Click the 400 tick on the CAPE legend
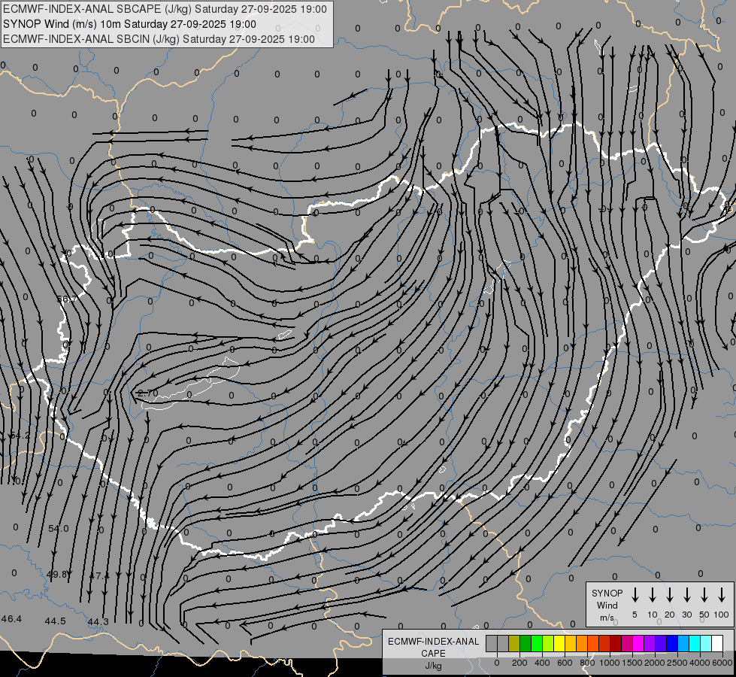736x677 pixels. click(x=542, y=663)
